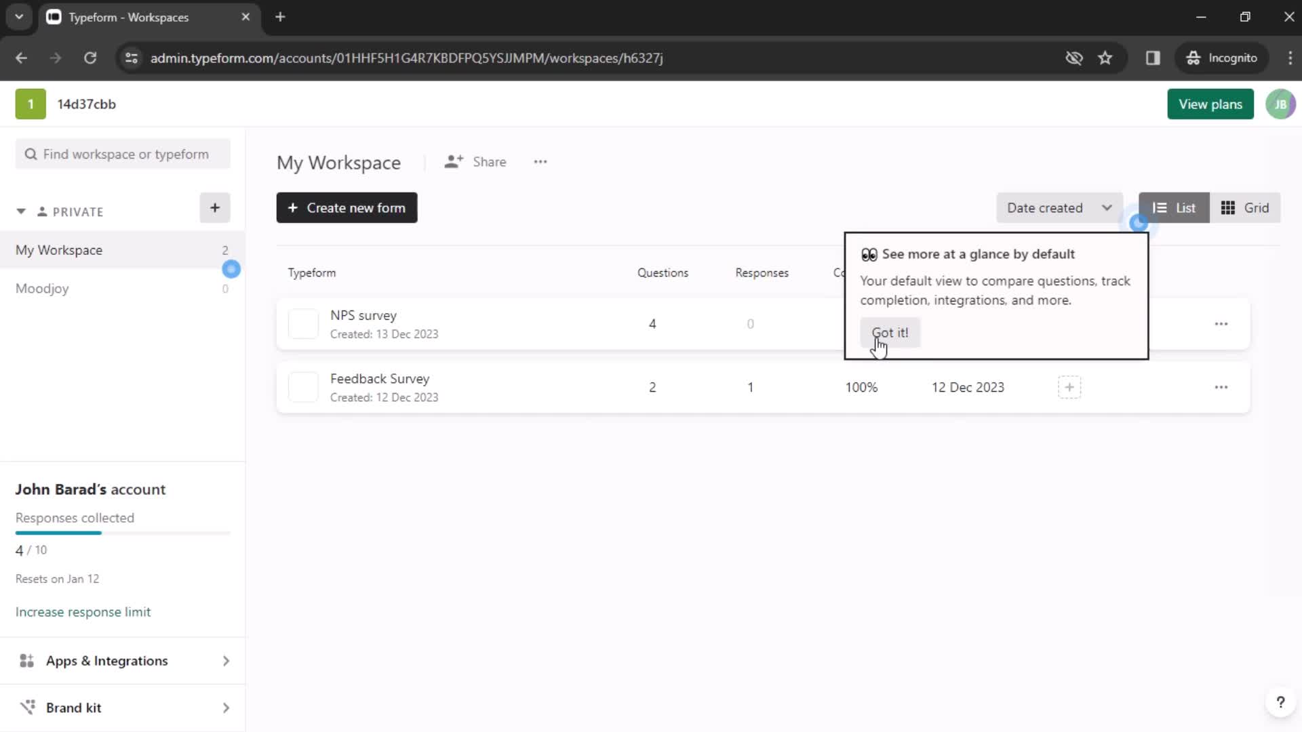Click Increase response limit link
Screen dimensions: 1302x732
[82, 611]
